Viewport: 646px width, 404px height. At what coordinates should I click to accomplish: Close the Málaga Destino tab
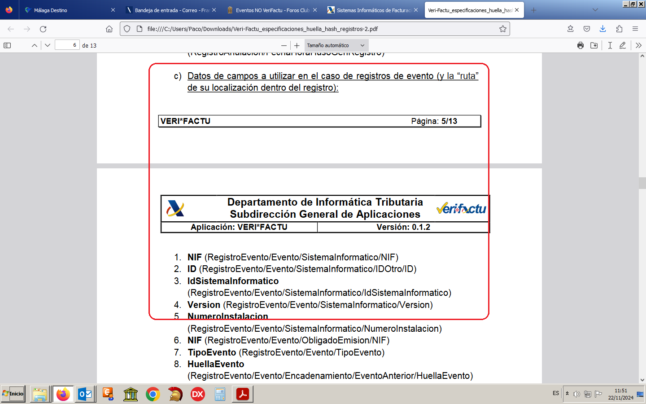pyautogui.click(x=113, y=10)
